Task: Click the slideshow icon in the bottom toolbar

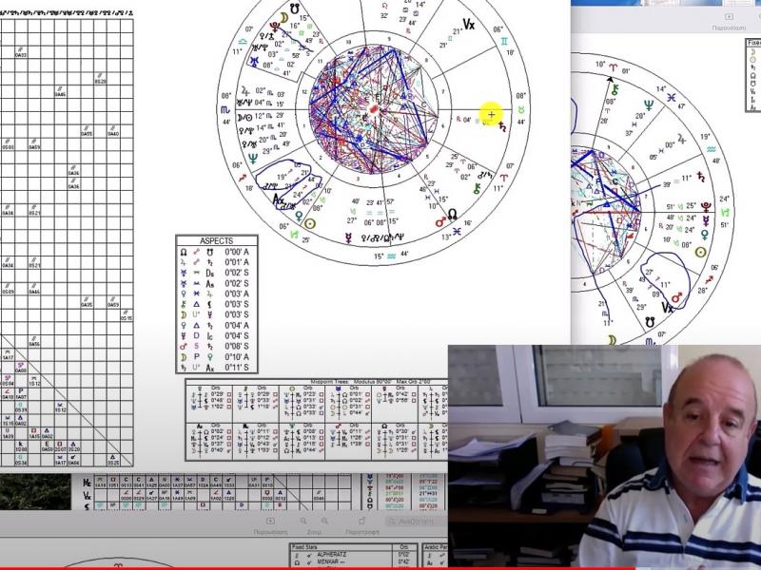Action: coord(270,521)
